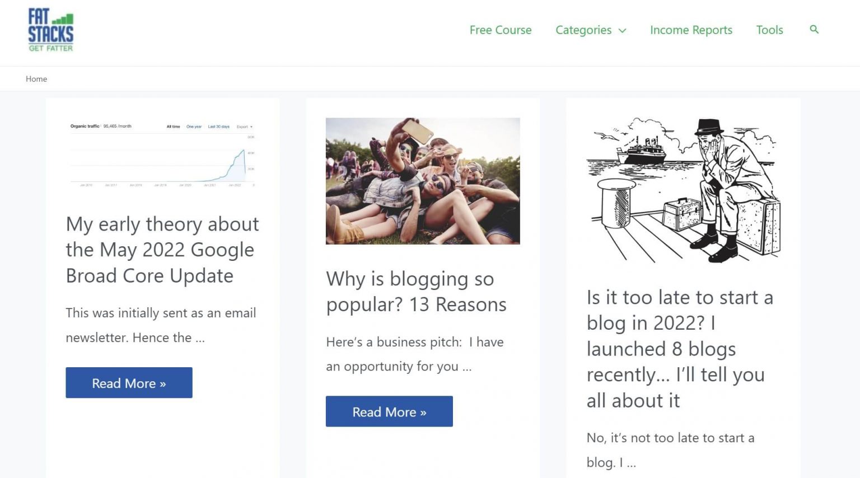
Task: Click Read More under the blogging popularity post
Action: click(x=389, y=411)
